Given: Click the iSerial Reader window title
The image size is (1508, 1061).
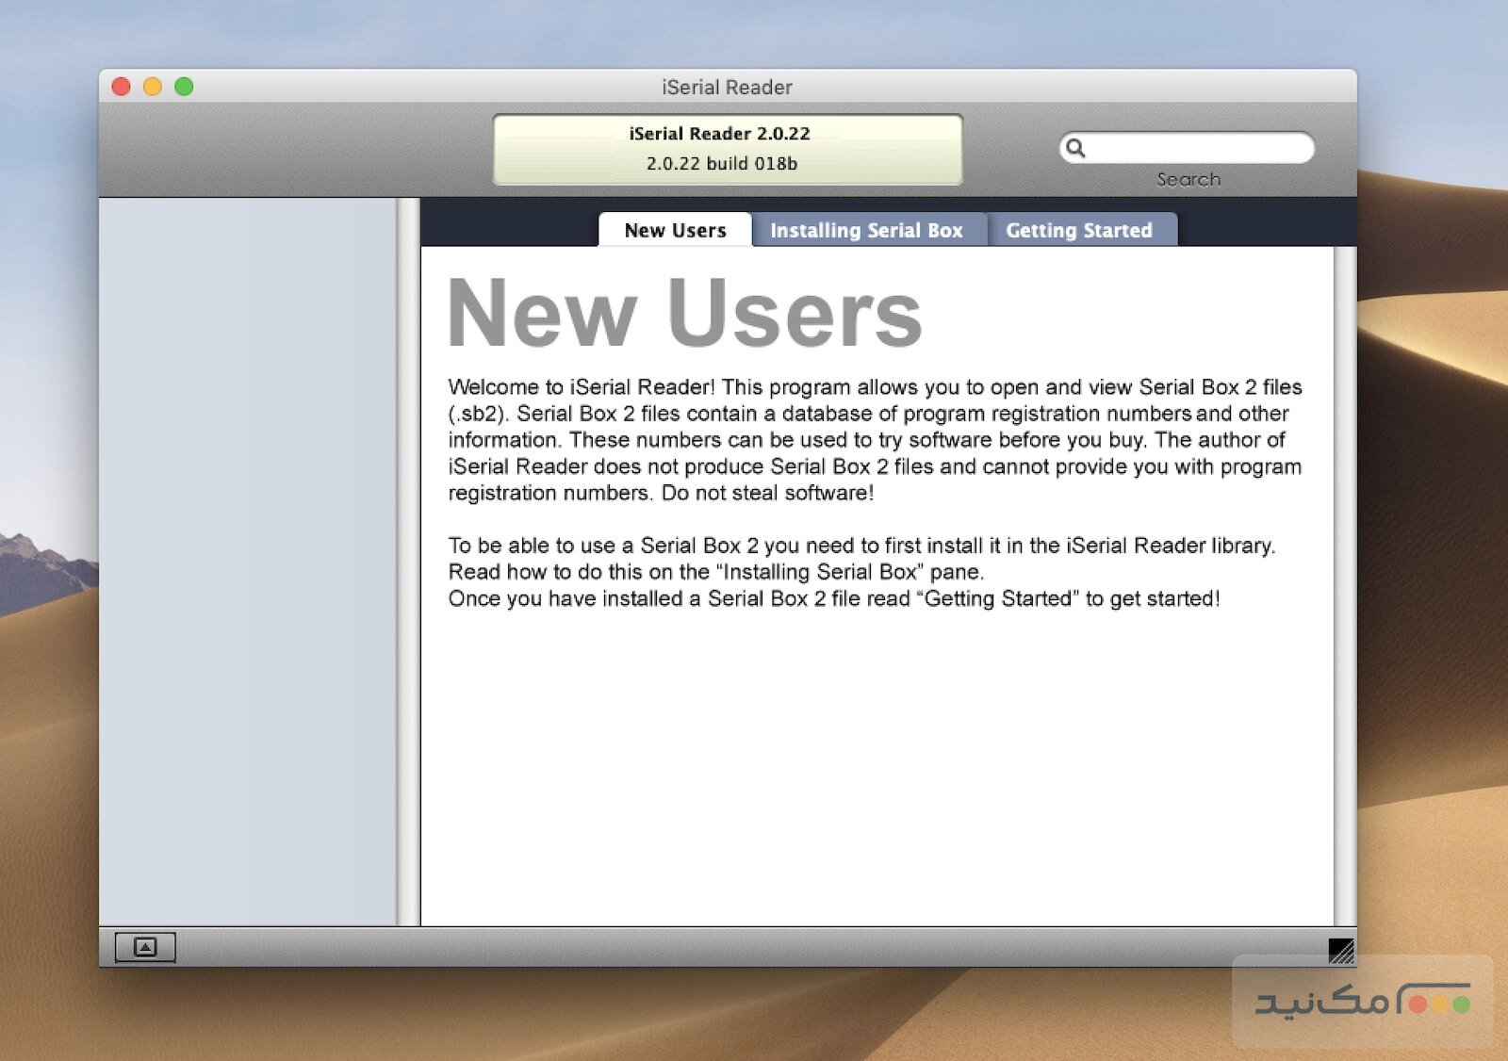Looking at the screenshot, I should (727, 87).
